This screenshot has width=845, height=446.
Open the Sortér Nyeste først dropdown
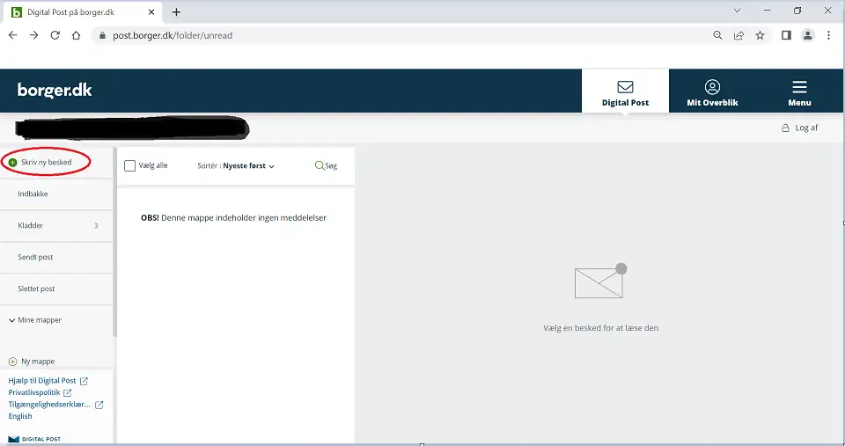click(236, 166)
